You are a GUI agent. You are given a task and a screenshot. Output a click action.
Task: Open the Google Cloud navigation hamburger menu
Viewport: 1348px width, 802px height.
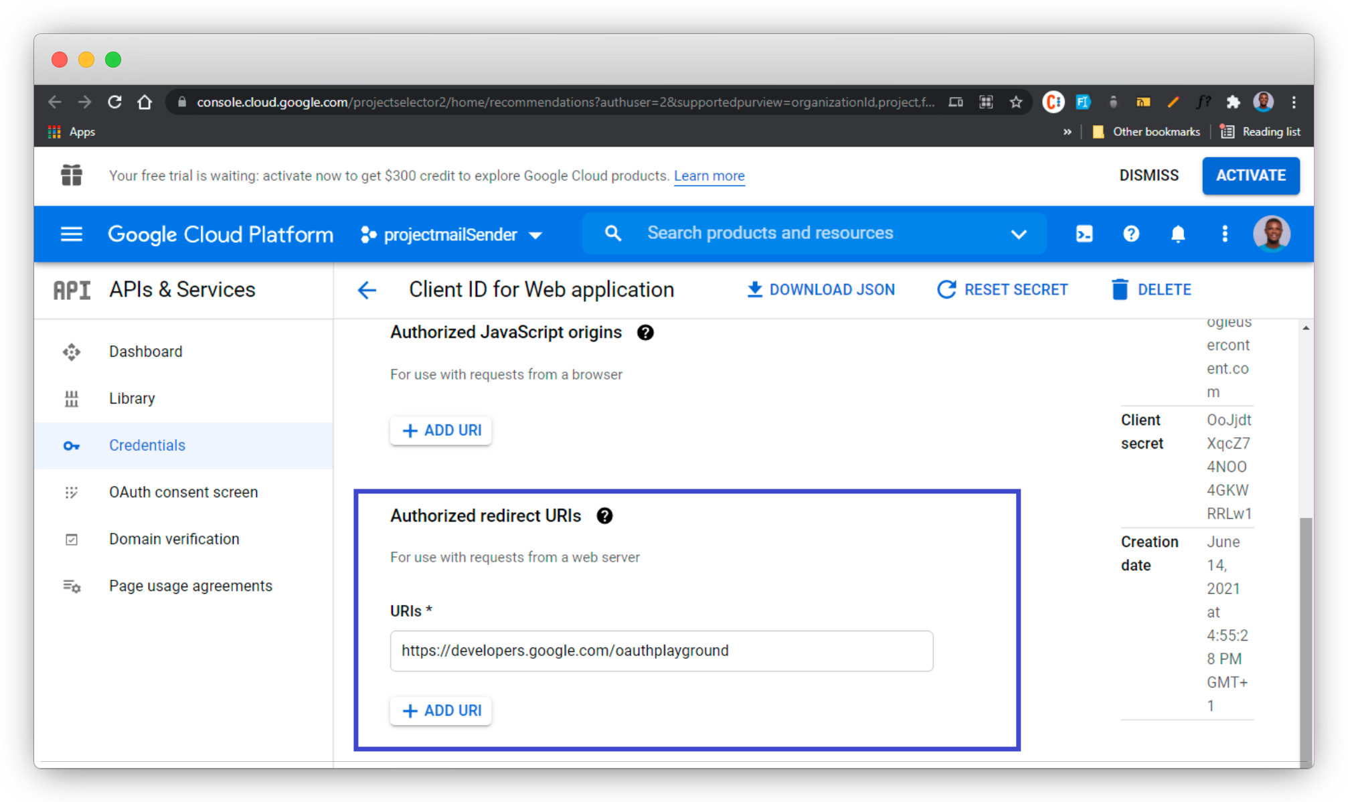tap(72, 234)
